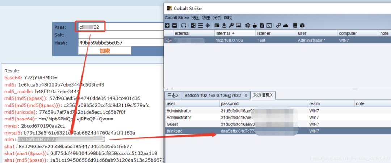This screenshot has height=163, width=391.
Task: Collapse the split pane with the up arrow
Action: [168, 89]
